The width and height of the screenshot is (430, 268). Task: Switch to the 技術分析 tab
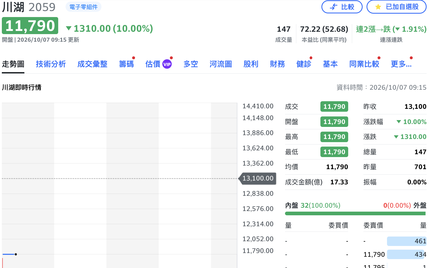click(x=51, y=64)
